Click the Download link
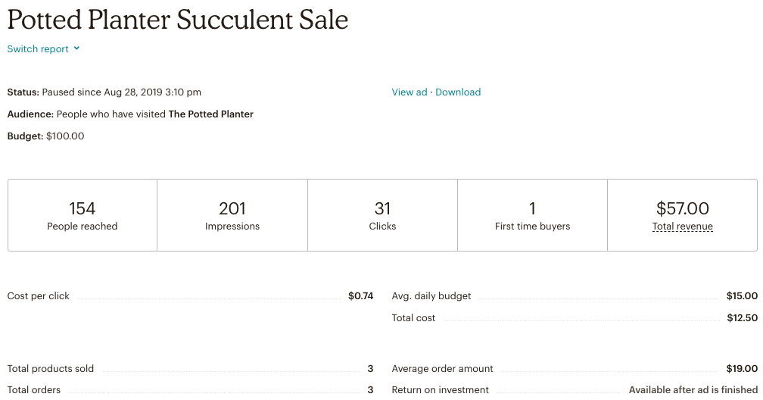Viewport: 763px width, 400px height. (458, 92)
